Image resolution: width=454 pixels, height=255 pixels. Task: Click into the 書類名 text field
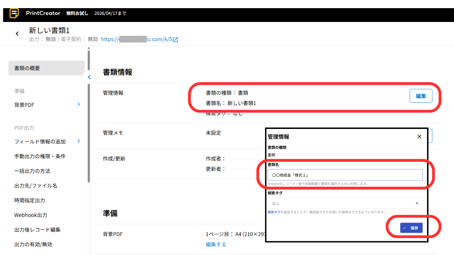click(x=345, y=175)
